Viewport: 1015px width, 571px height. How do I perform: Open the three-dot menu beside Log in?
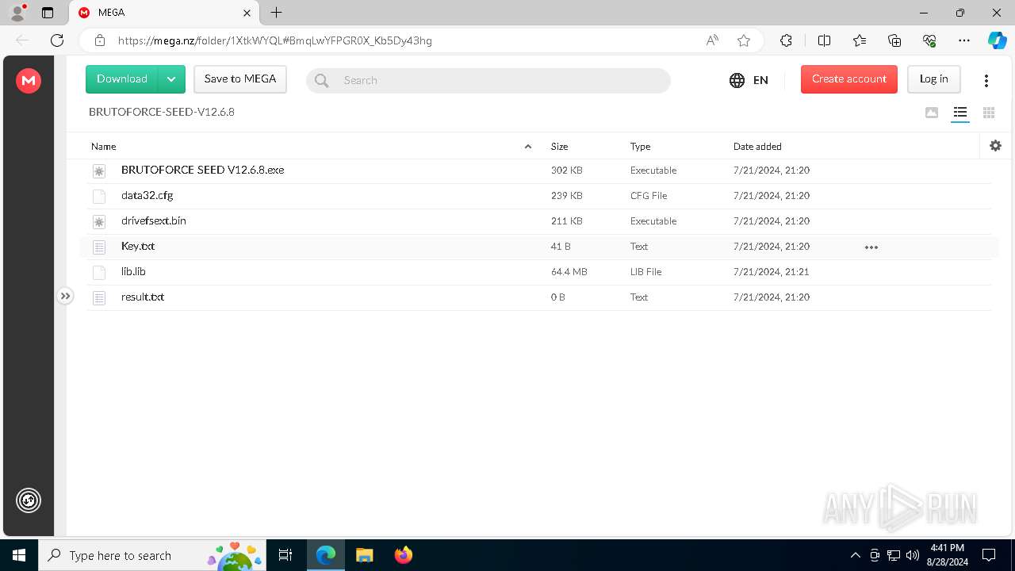pos(986,80)
